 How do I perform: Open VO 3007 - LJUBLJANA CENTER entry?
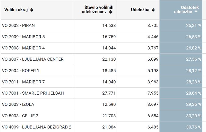(x=33, y=59)
